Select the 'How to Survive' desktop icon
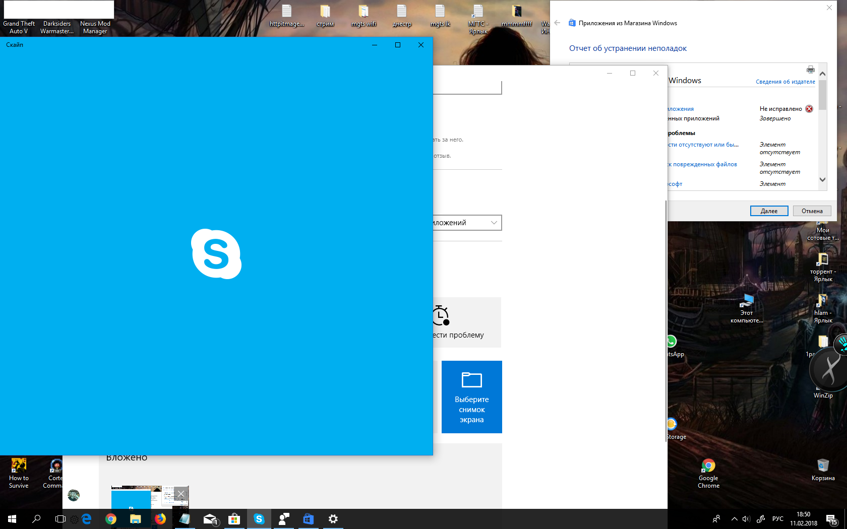This screenshot has width=847, height=529. click(19, 473)
